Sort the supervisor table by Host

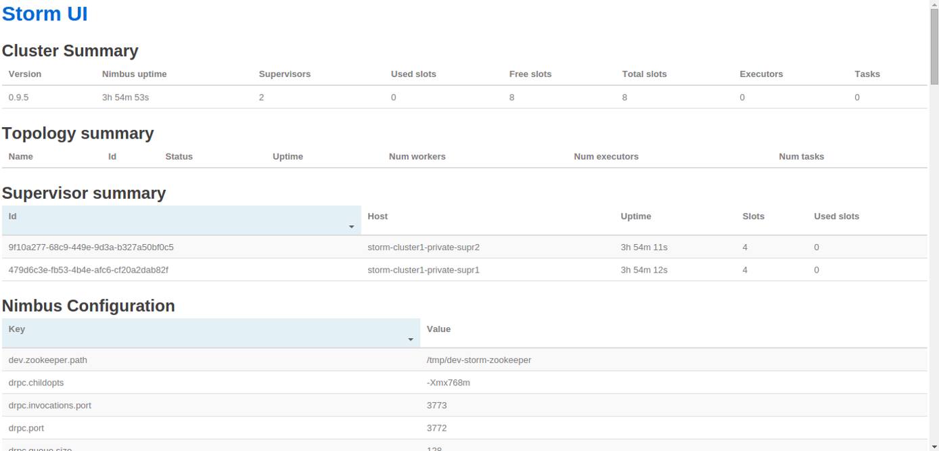pyautogui.click(x=377, y=216)
